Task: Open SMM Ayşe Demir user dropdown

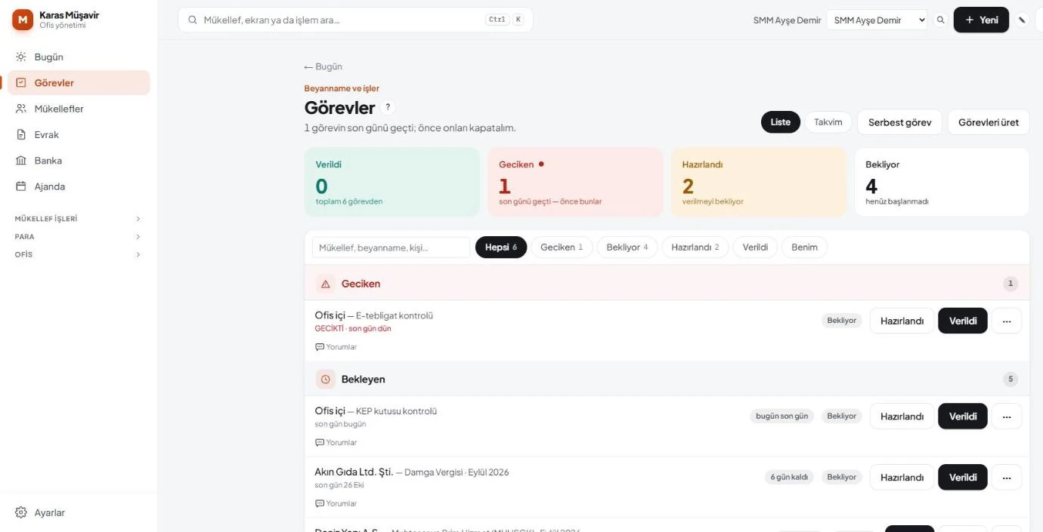Action: [877, 20]
